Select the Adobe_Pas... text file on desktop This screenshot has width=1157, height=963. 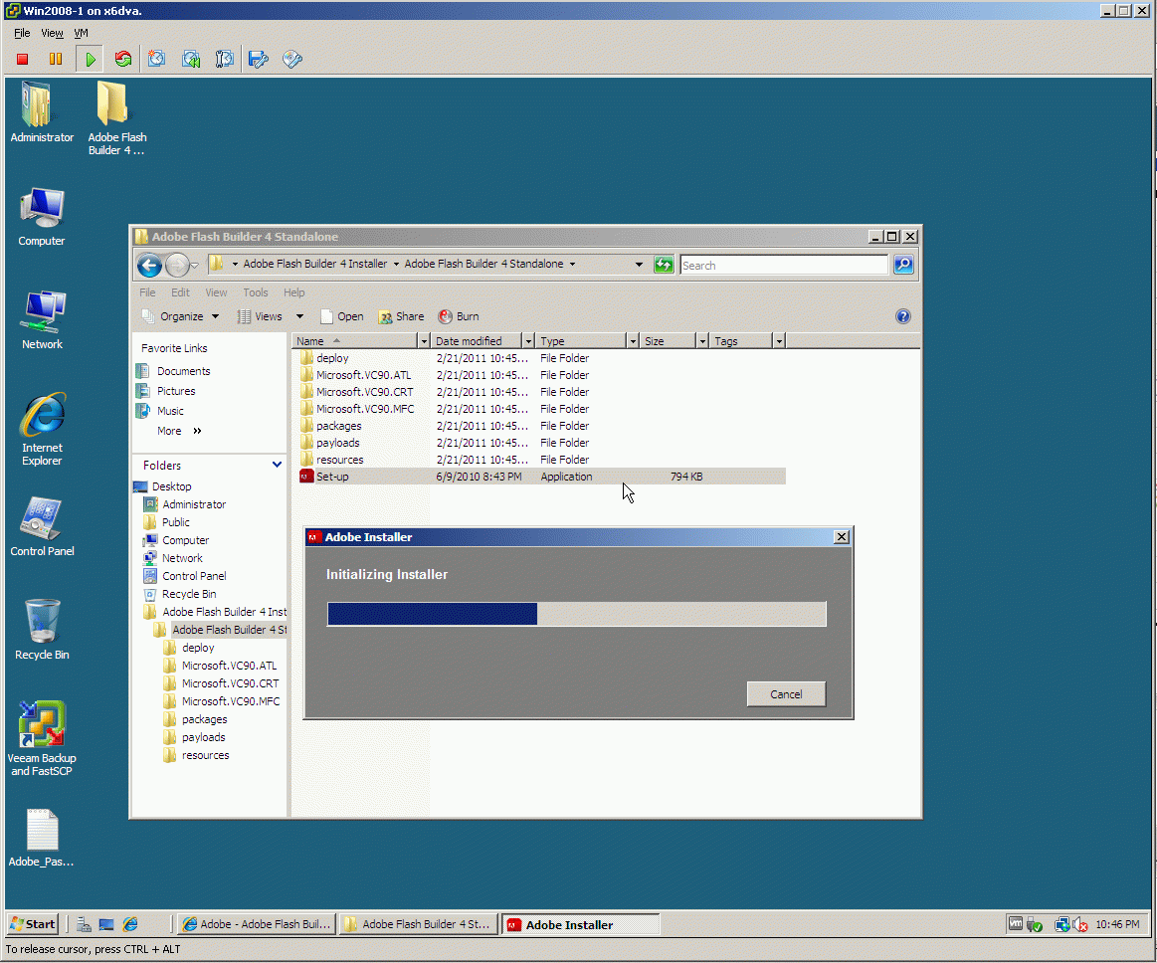coord(42,839)
